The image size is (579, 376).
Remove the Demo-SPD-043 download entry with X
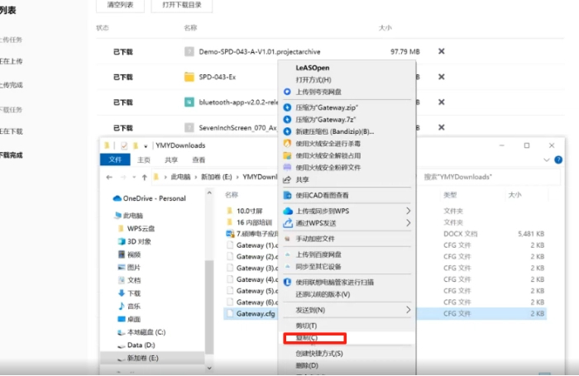coord(441,51)
